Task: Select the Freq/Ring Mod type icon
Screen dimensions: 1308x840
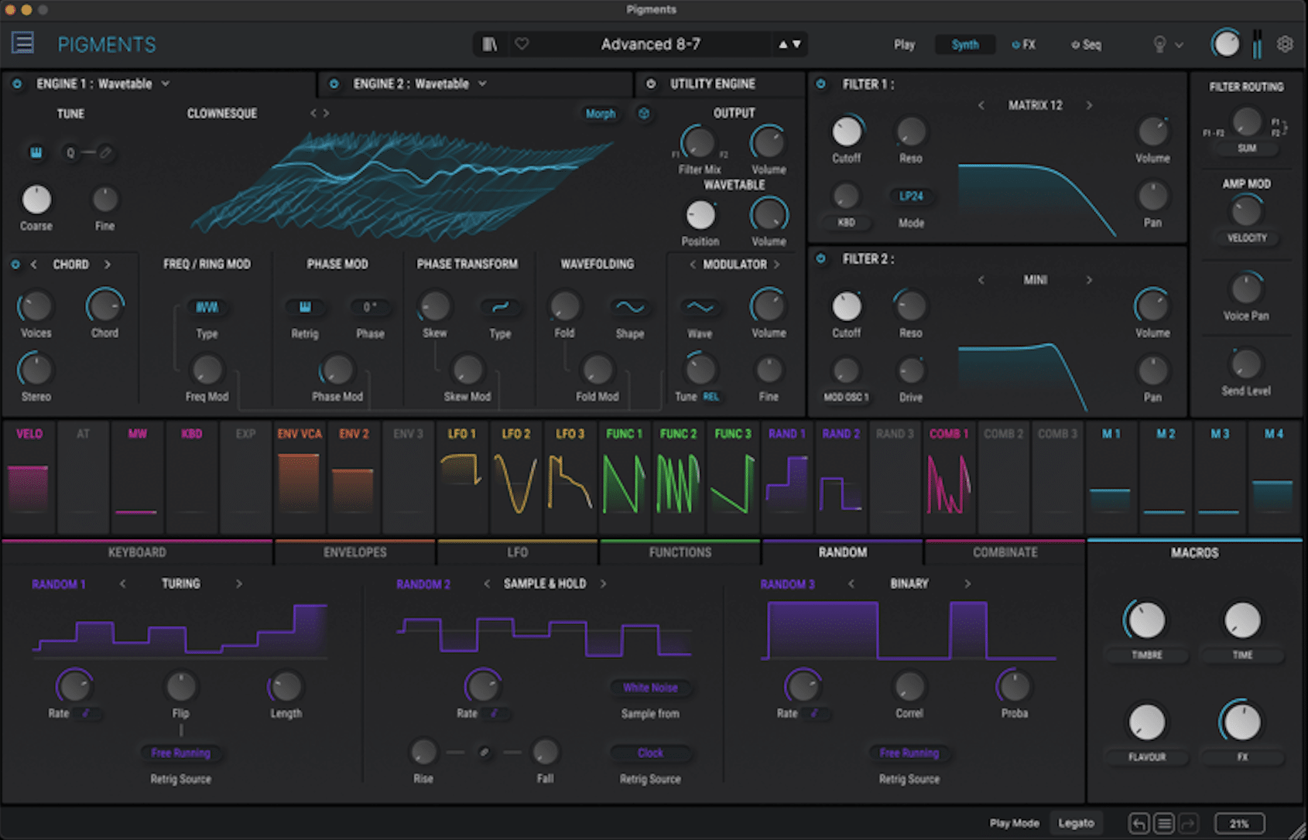Action: [207, 307]
